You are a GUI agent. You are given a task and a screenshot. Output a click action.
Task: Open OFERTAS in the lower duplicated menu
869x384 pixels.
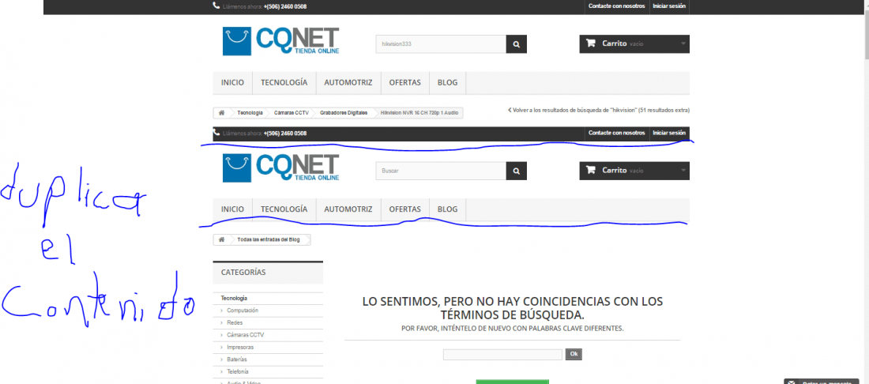pyautogui.click(x=405, y=209)
